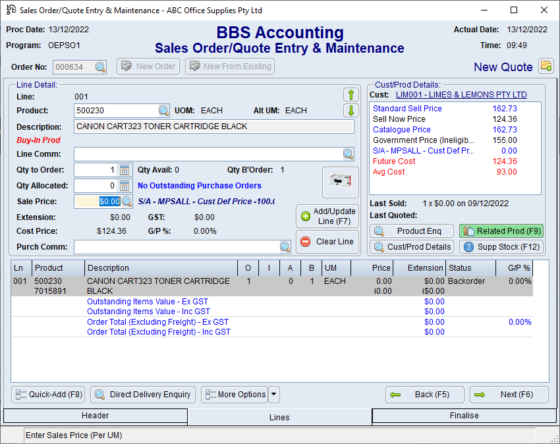This screenshot has width=560, height=444.
Task: Click the Sale Price lookup magnifier
Action: [126, 202]
